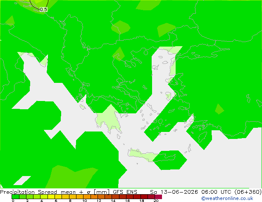Image resolution: width=262 pixels, height=202 pixels.
Task: Click the word "Precipitation" in the caption
Action: [17, 192]
